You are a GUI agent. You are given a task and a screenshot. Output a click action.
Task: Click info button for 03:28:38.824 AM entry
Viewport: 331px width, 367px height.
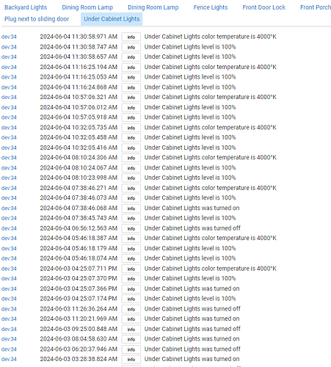131,359
